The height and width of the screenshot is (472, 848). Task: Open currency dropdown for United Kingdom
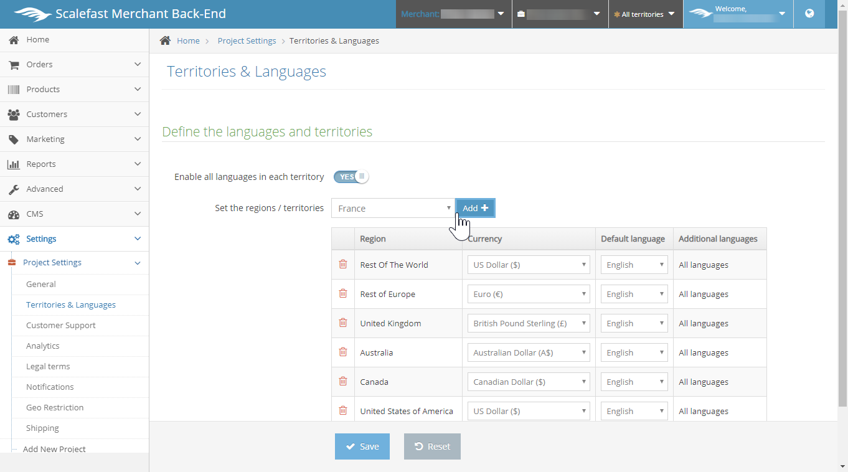pos(529,323)
